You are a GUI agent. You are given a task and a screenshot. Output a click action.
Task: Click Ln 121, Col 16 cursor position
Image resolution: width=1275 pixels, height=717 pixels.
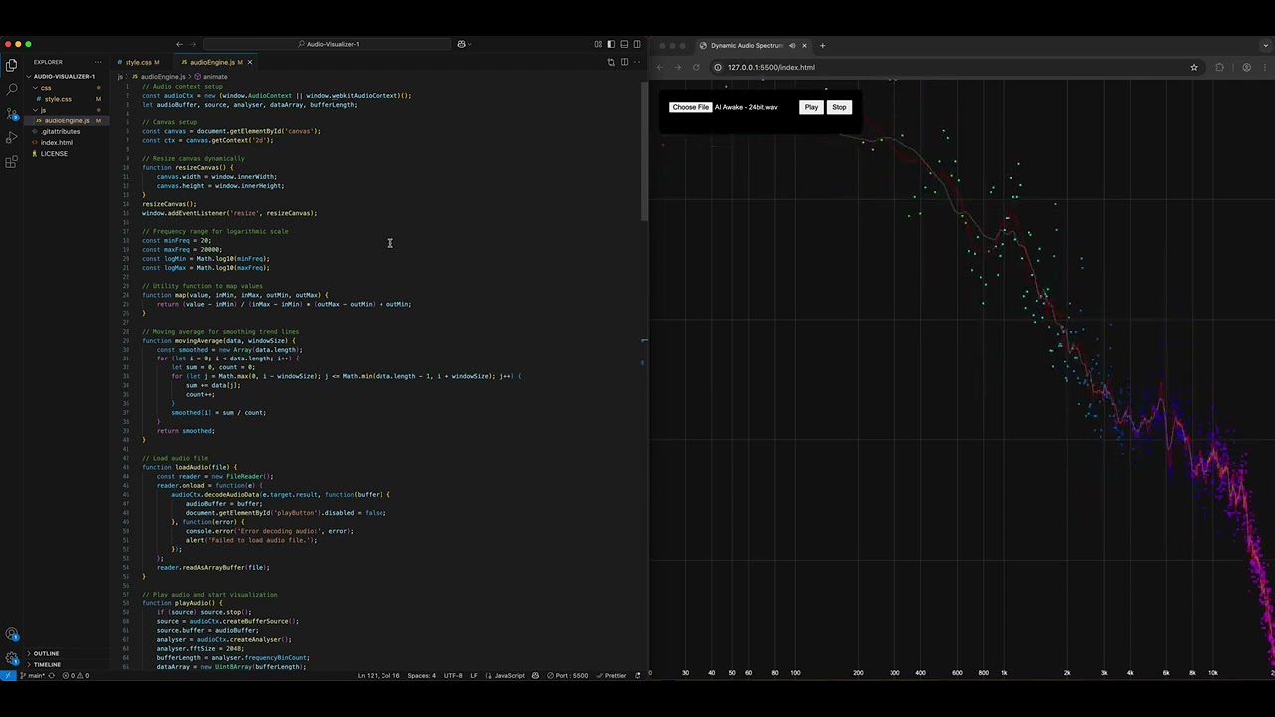click(379, 675)
